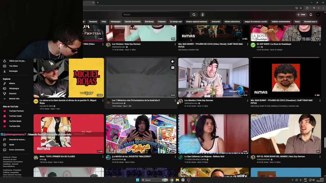Click the Crear button
This screenshot has width=326, height=183.
coord(301,14)
